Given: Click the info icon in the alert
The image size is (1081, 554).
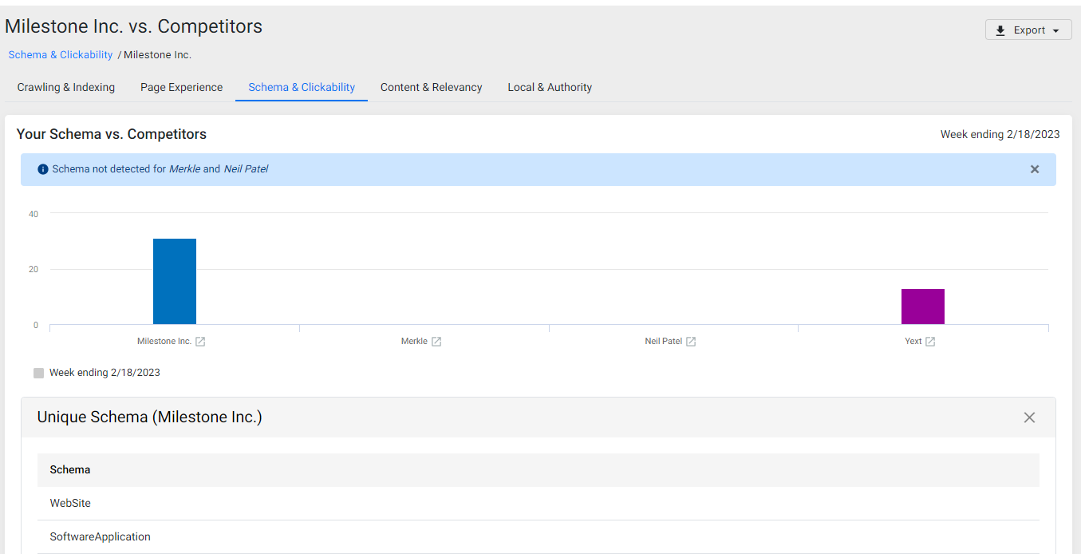Looking at the screenshot, I should click(x=43, y=169).
